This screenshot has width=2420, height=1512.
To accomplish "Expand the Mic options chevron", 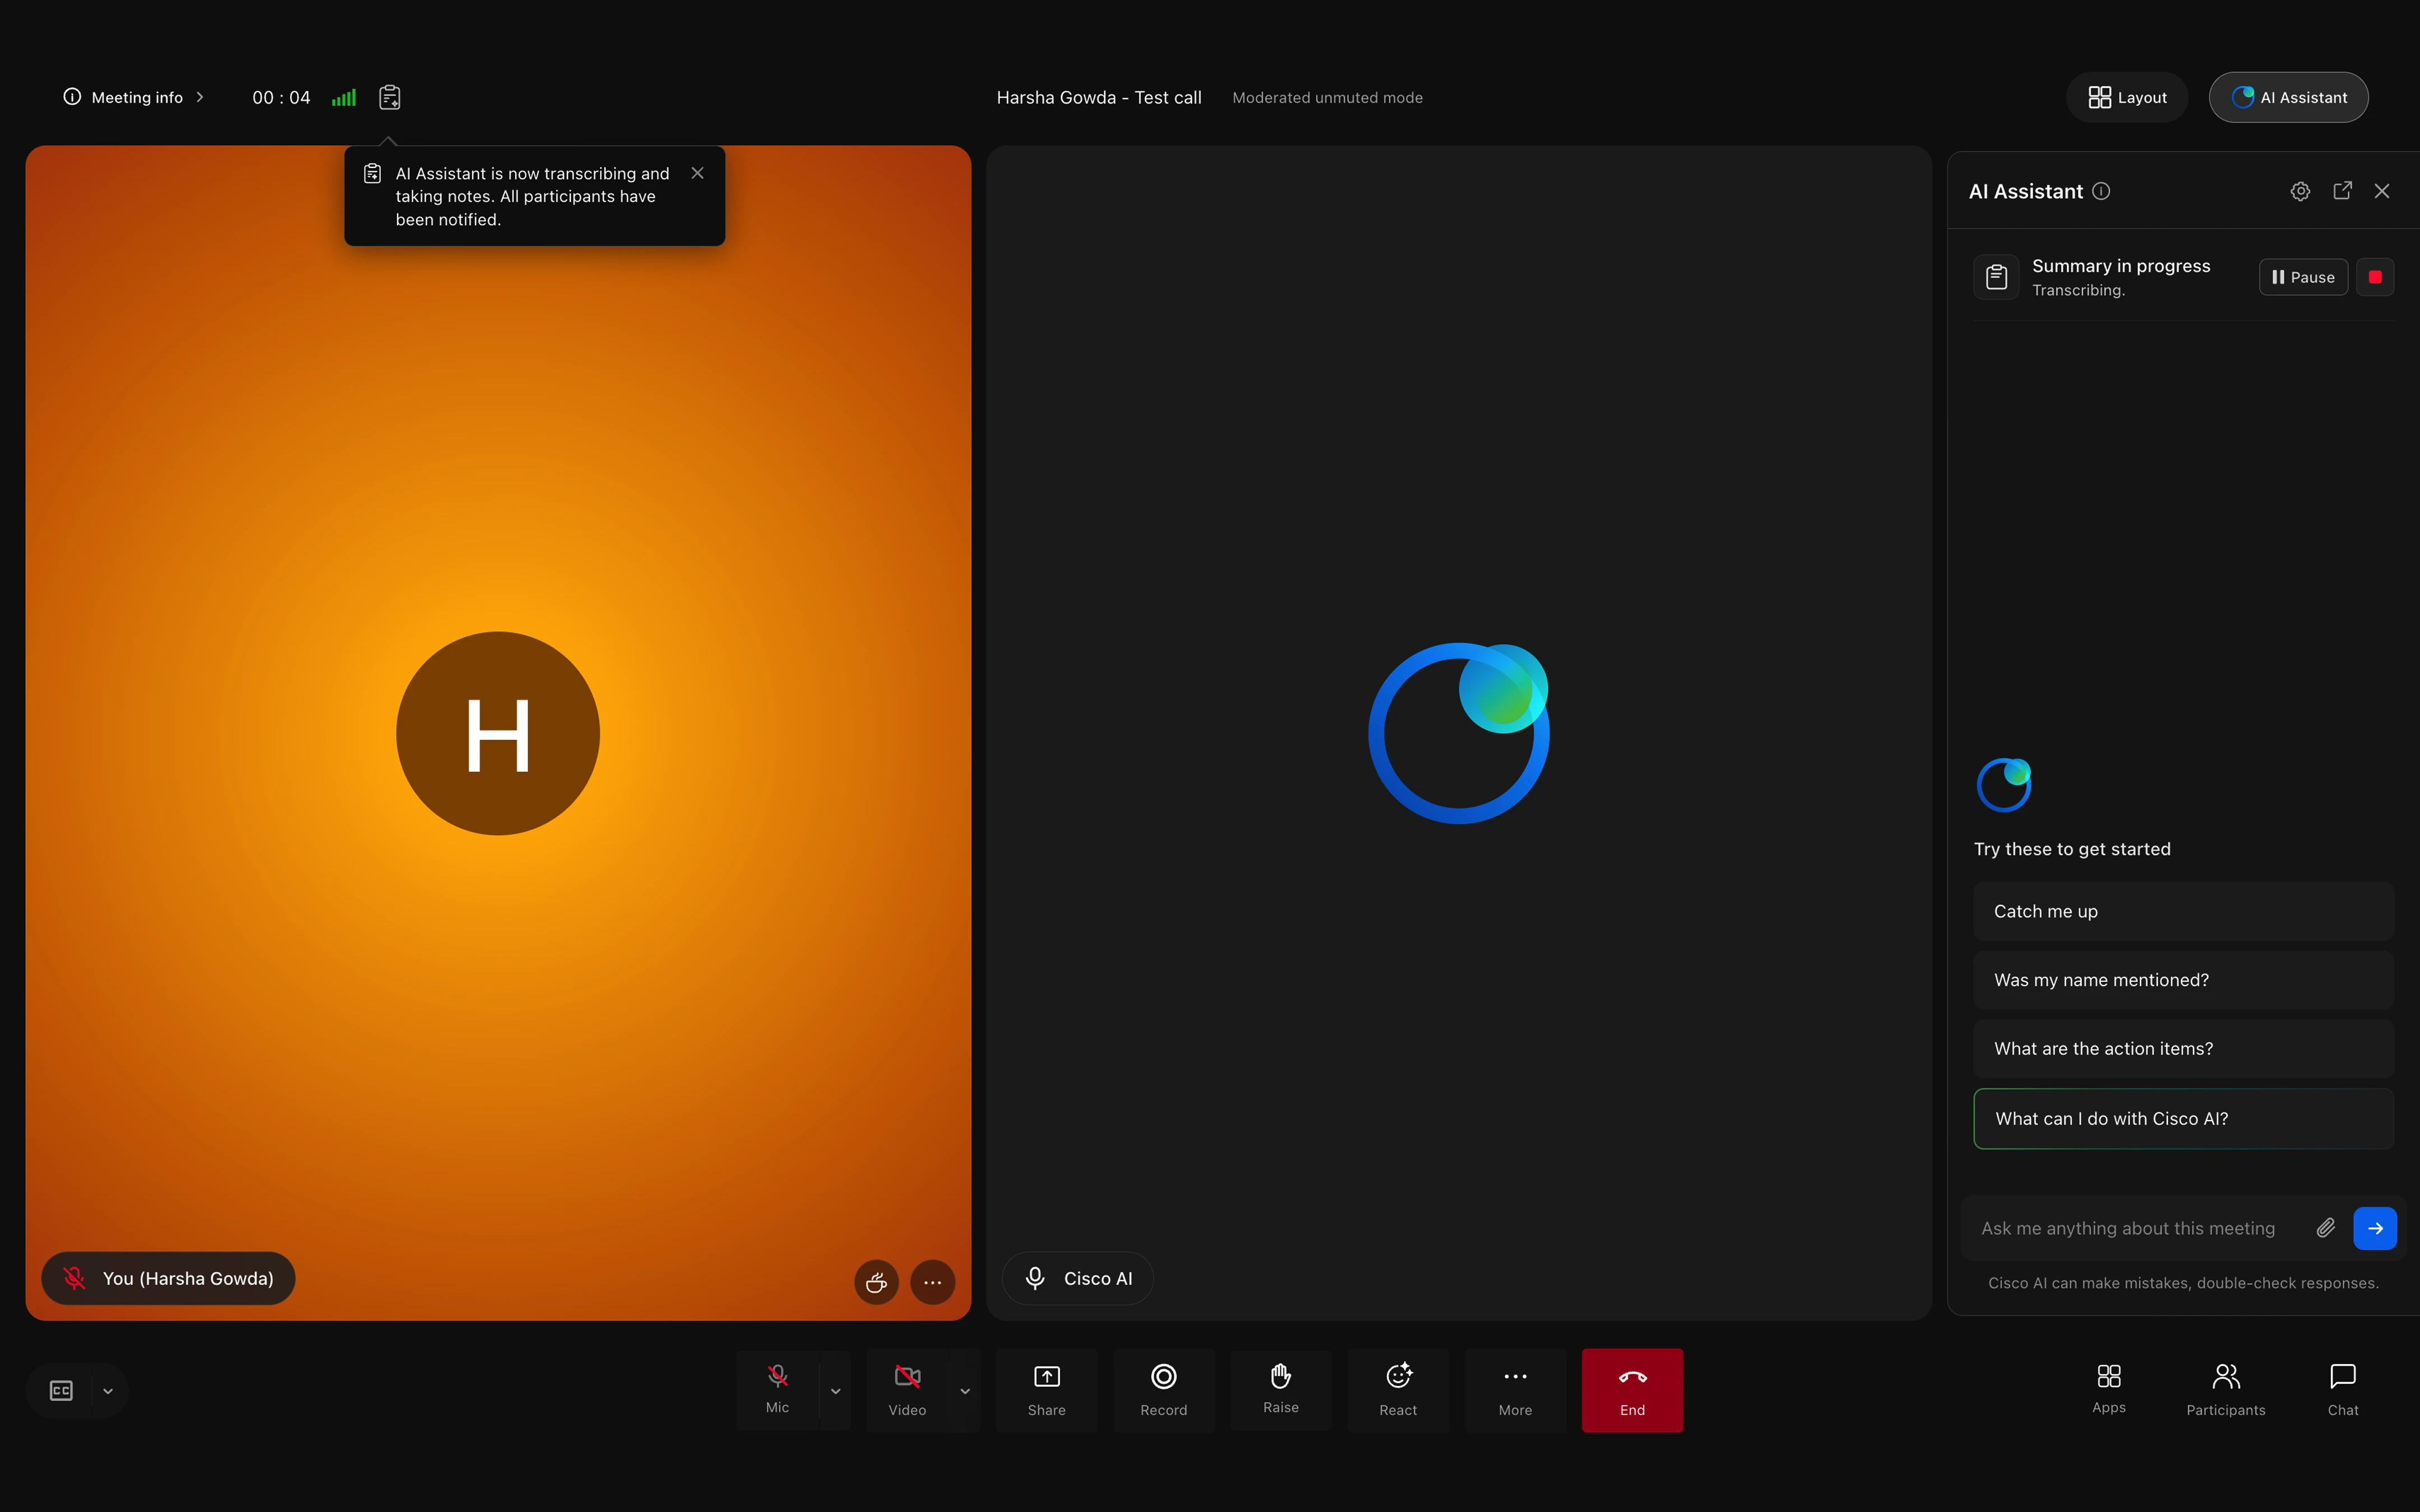I will 835,1390.
